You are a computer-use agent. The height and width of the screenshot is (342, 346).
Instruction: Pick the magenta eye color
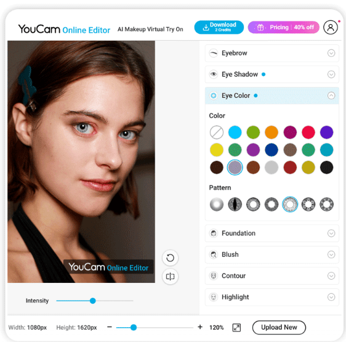[x=290, y=132]
